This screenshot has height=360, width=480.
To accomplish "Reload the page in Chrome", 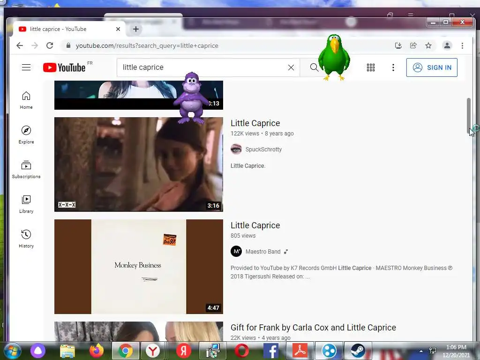I will pos(50,45).
